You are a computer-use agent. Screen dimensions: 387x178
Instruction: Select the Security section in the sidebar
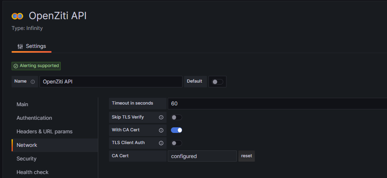tap(26, 158)
